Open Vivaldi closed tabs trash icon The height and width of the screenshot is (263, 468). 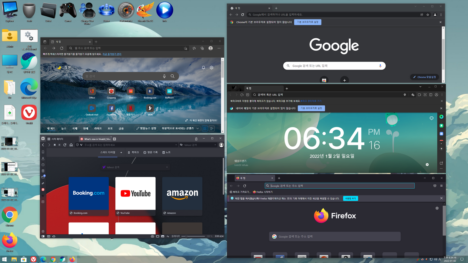(196, 139)
